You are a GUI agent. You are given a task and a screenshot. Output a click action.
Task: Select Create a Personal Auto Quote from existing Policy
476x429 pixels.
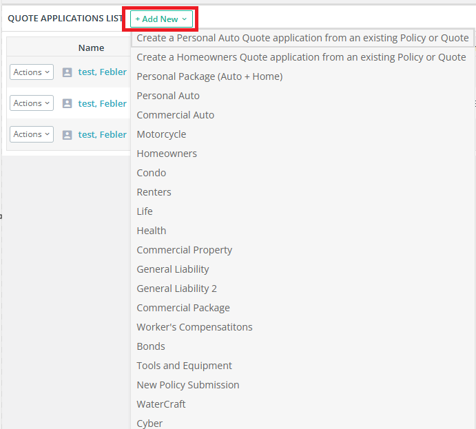point(302,38)
